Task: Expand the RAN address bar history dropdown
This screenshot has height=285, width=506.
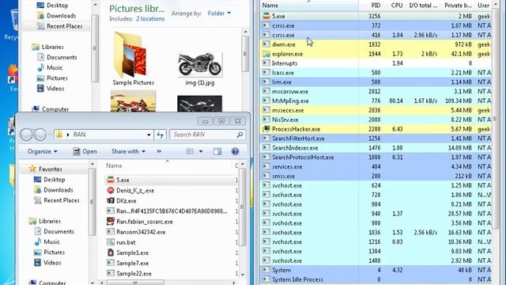Action: tap(149, 135)
